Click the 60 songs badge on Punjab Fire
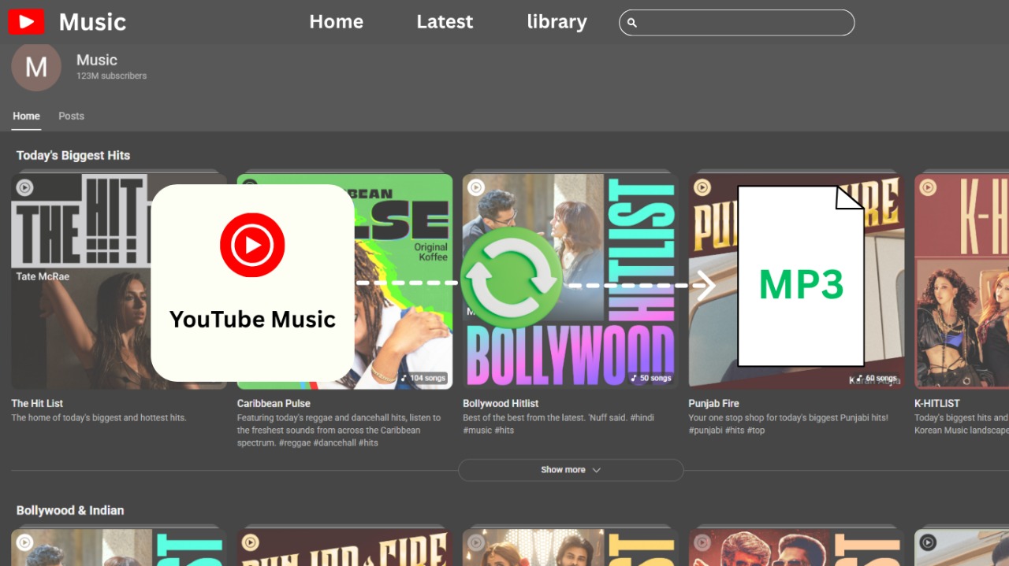This screenshot has width=1009, height=566. [877, 378]
